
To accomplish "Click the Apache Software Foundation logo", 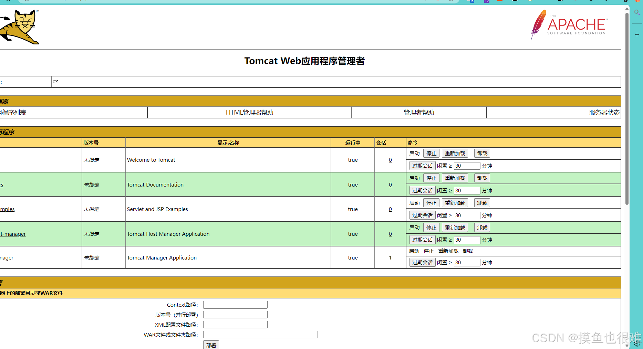I will [x=569, y=25].
